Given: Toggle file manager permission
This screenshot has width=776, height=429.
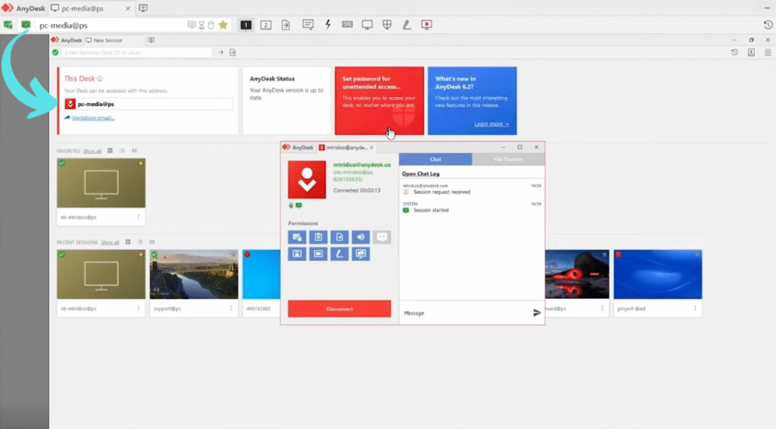Looking at the screenshot, I should click(339, 237).
